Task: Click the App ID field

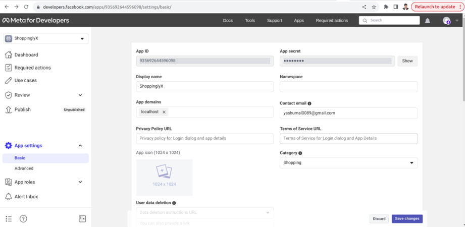Action: (205, 61)
